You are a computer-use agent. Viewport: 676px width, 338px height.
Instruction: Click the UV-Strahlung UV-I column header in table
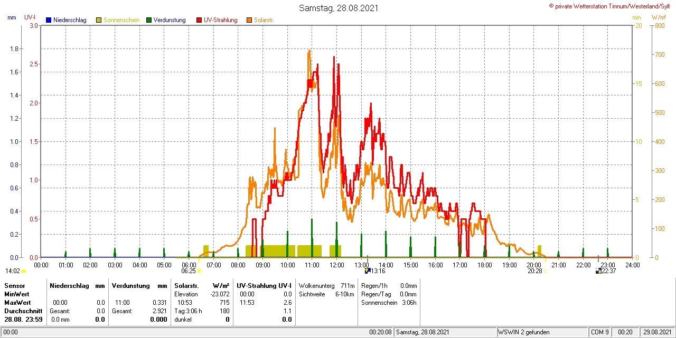coord(264,285)
